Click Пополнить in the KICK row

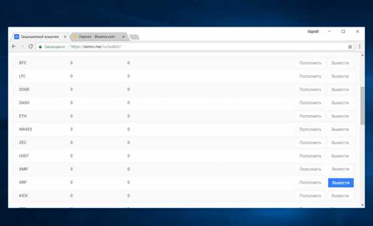pos(310,195)
